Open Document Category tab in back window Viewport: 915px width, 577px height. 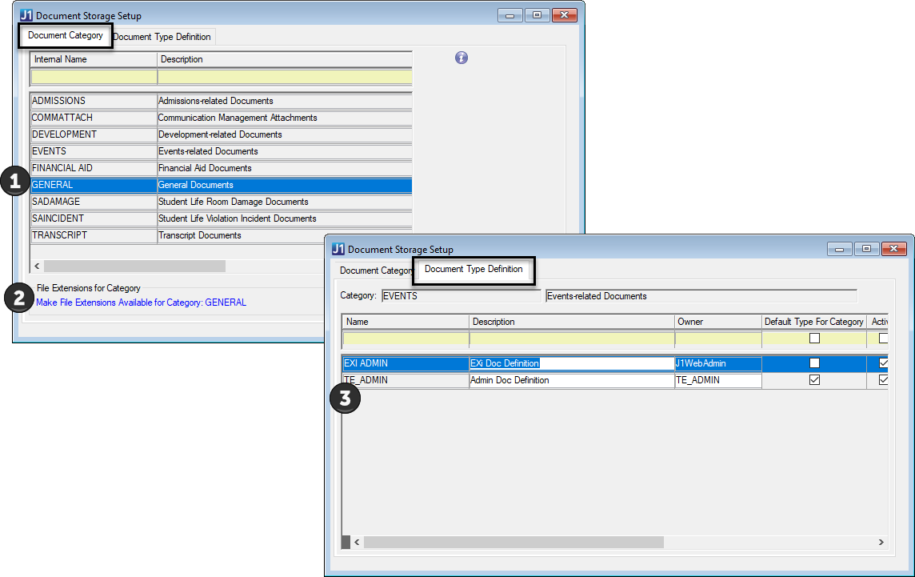coord(66,35)
